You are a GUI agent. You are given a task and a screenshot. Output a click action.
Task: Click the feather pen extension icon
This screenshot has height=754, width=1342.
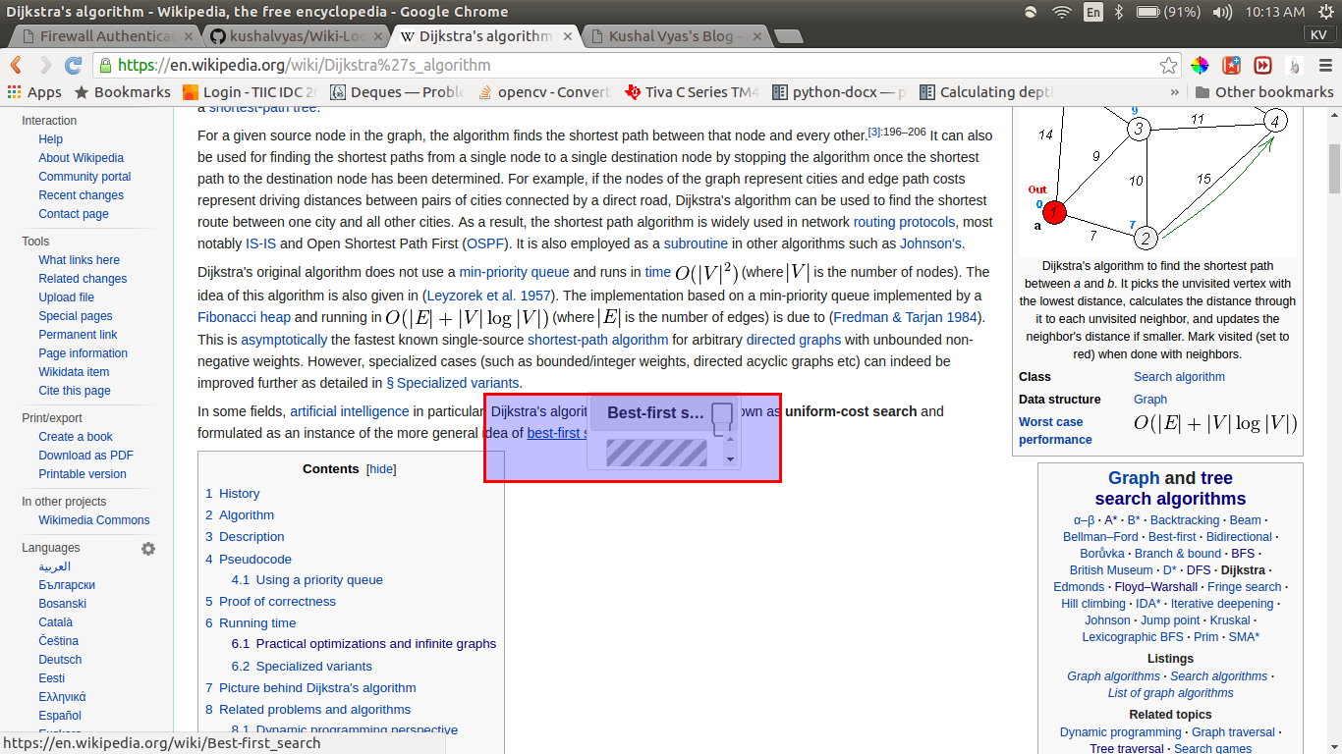(x=1295, y=66)
